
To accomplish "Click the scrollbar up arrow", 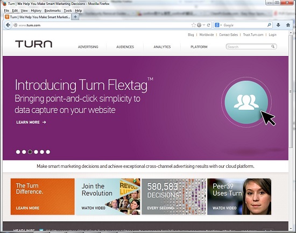I will [x=291, y=33].
